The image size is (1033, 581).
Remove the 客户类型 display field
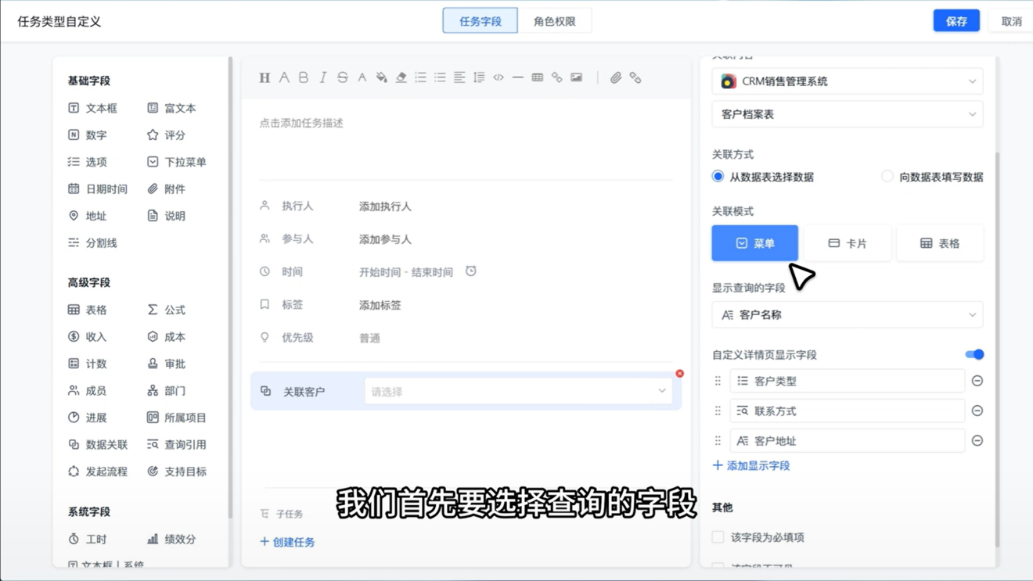(977, 381)
